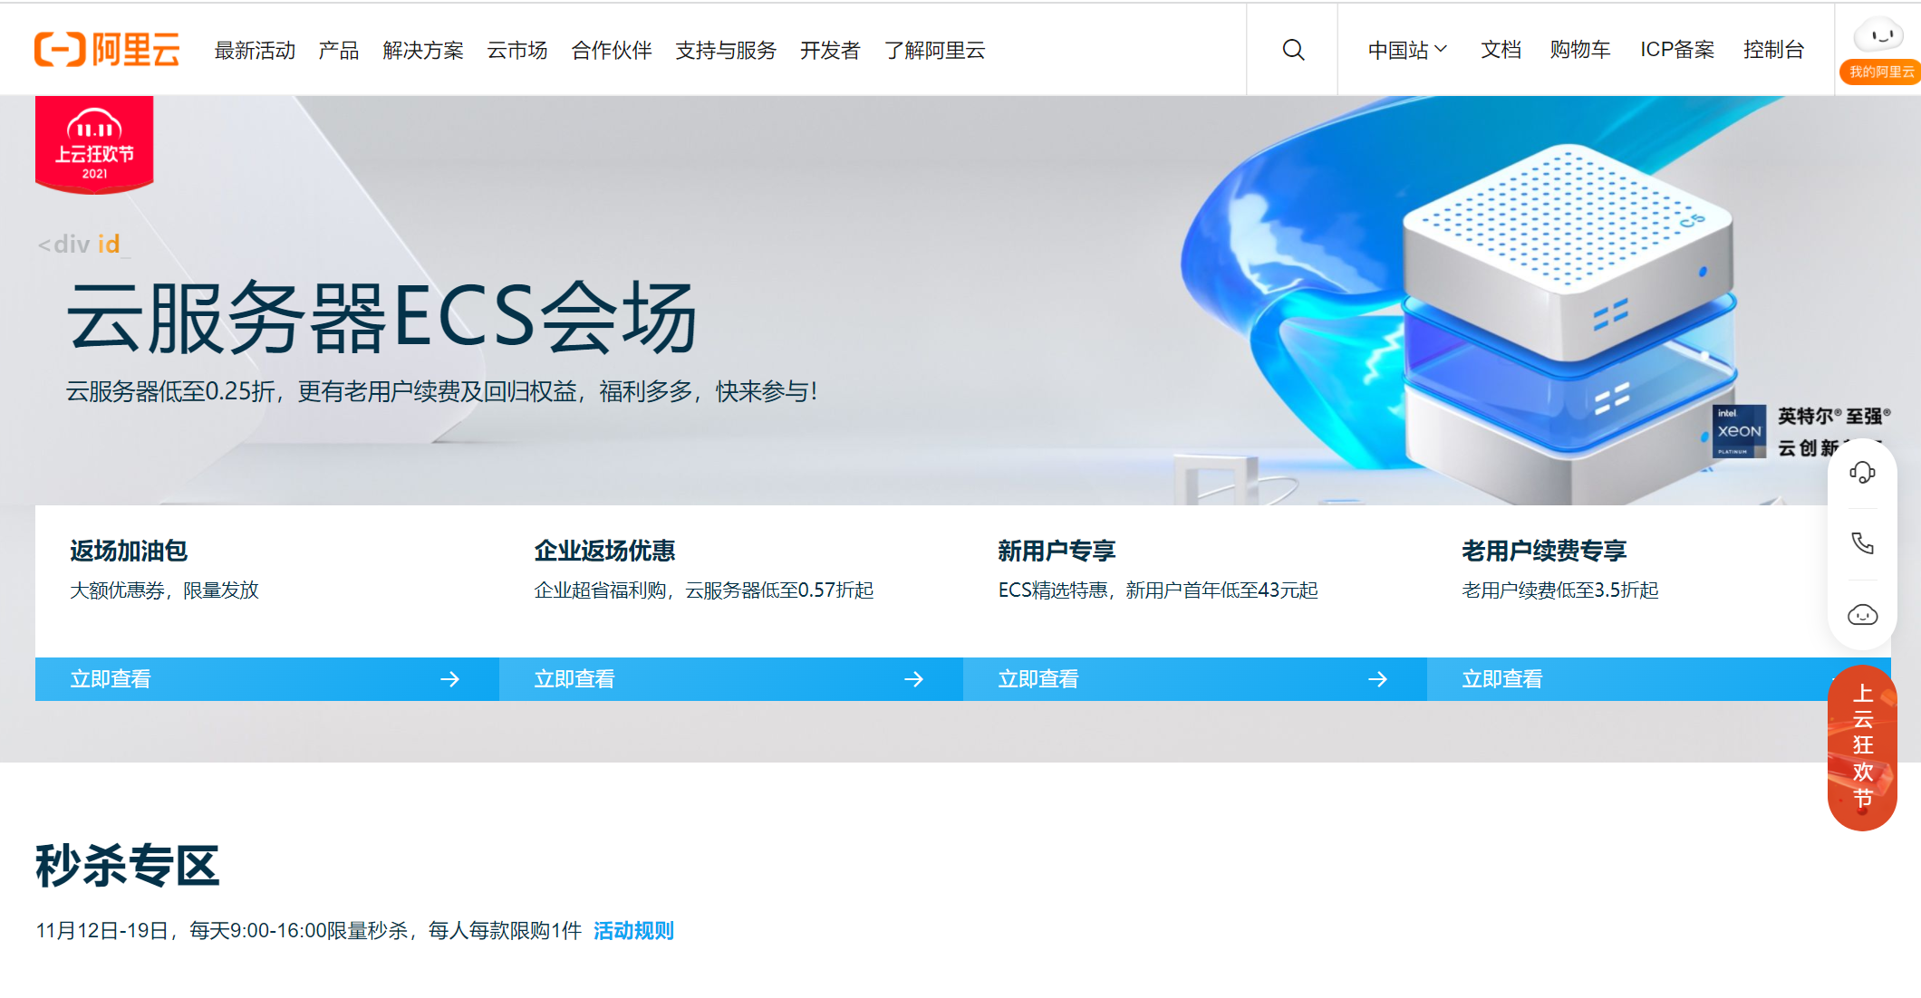Click the arrow in 新用户专享 card
This screenshot has width=1921, height=998.
1377,679
